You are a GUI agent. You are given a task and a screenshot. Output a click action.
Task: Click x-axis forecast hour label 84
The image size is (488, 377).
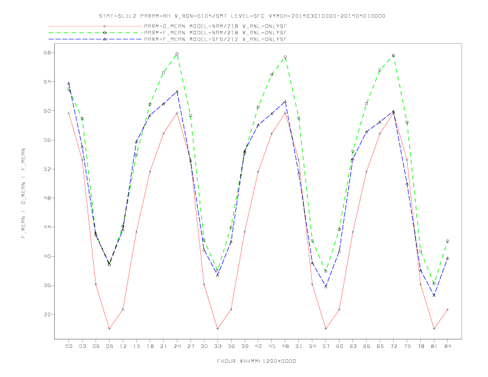(x=448, y=346)
